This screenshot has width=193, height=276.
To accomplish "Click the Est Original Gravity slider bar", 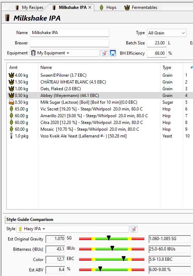I will 112,239.
